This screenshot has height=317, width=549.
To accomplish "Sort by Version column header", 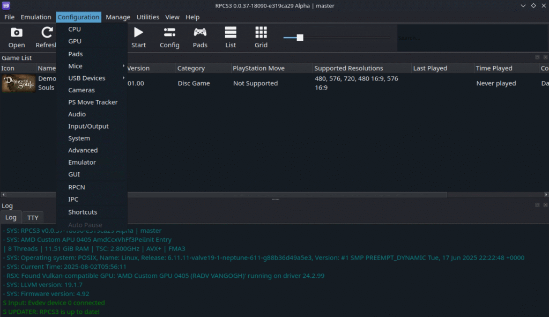I will click(x=151, y=68).
